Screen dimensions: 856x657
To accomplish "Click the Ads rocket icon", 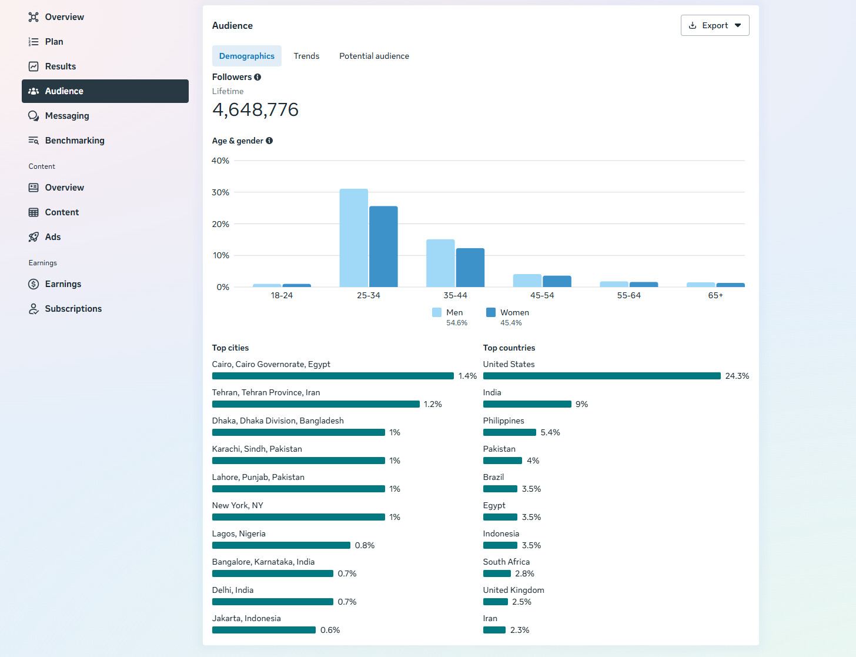I will (34, 237).
